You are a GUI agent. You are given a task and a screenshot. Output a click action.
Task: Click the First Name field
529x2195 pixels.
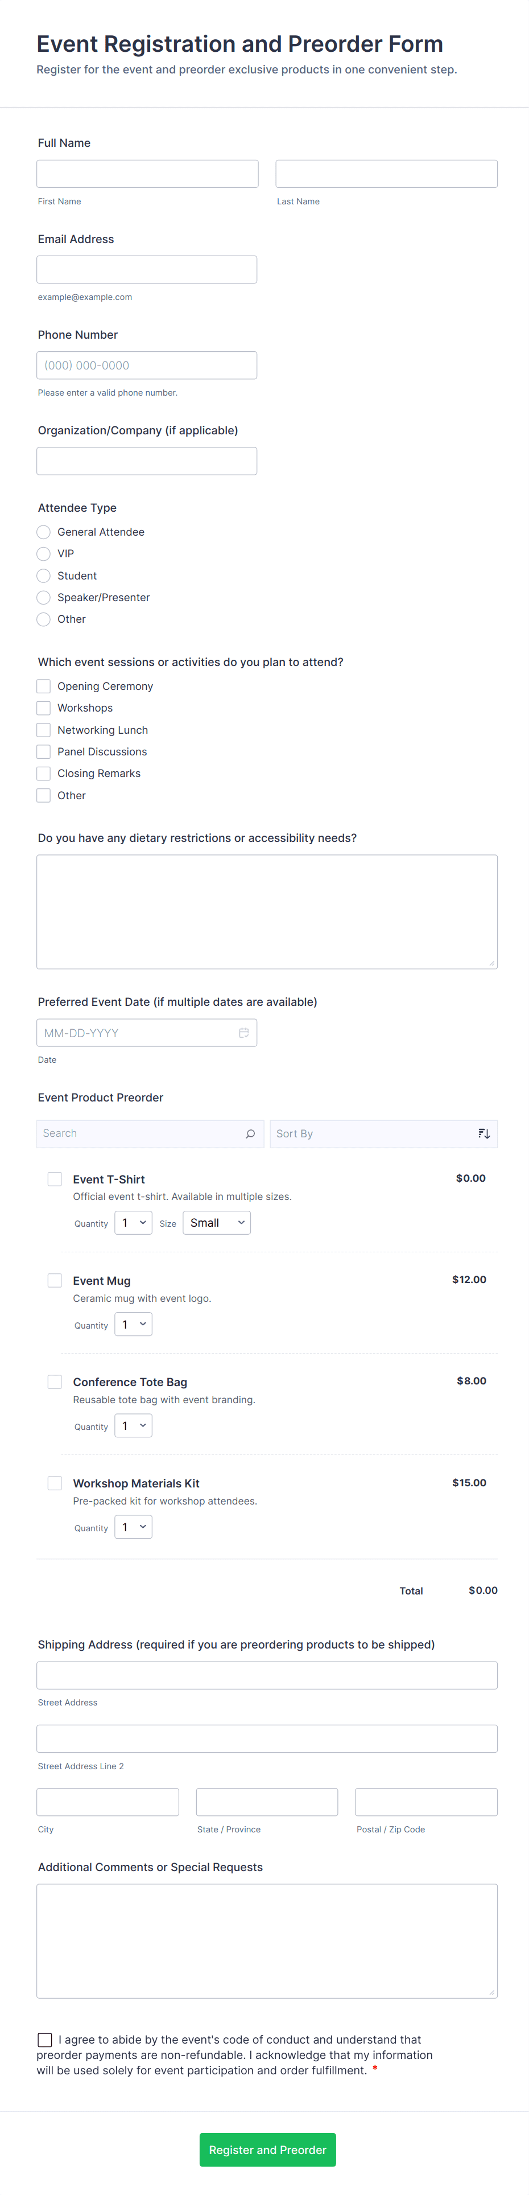[147, 172]
